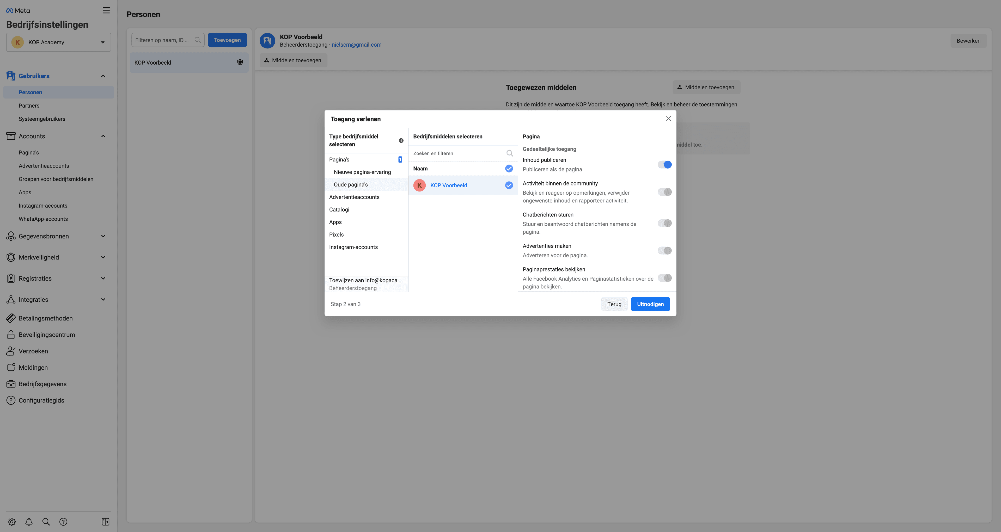Click the Filteren op naam search field
This screenshot has height=532, width=1001.
click(x=168, y=40)
